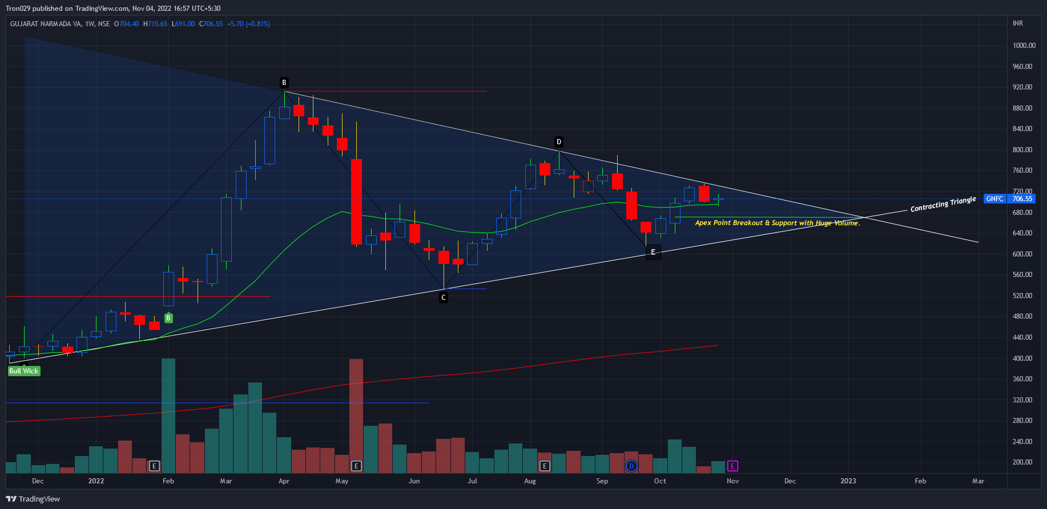
Task: Click the GNFC ticker tag on price axis
Action: [x=995, y=199]
